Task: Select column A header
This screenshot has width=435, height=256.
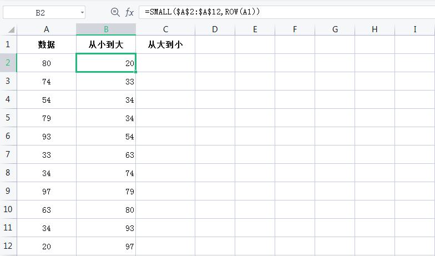Action: point(47,29)
